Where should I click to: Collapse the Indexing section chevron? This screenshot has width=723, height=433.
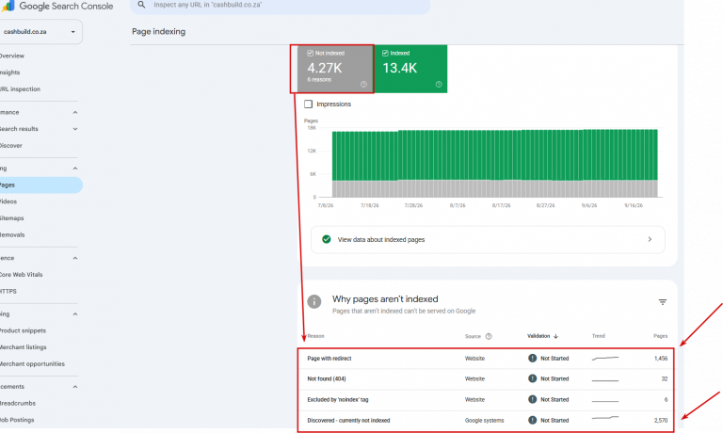(75, 168)
